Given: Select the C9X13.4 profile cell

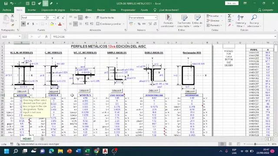Looking at the screenshot, I should point(53,95).
